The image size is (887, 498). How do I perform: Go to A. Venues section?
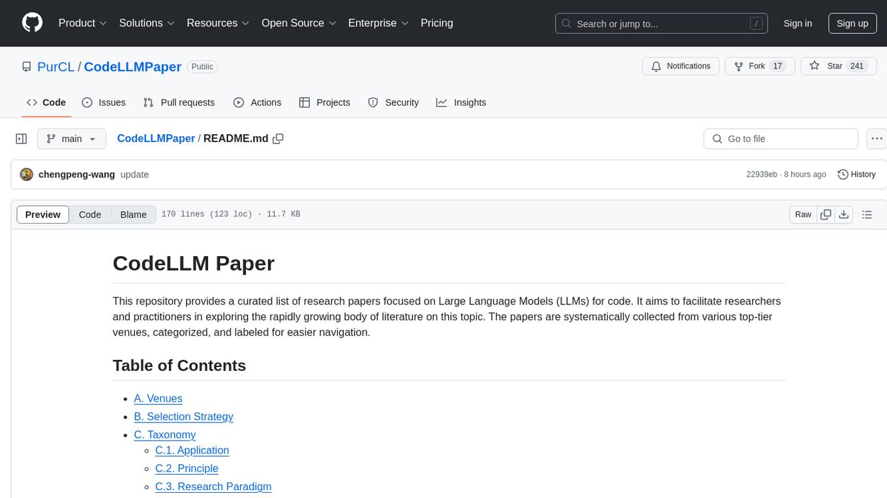(x=158, y=398)
